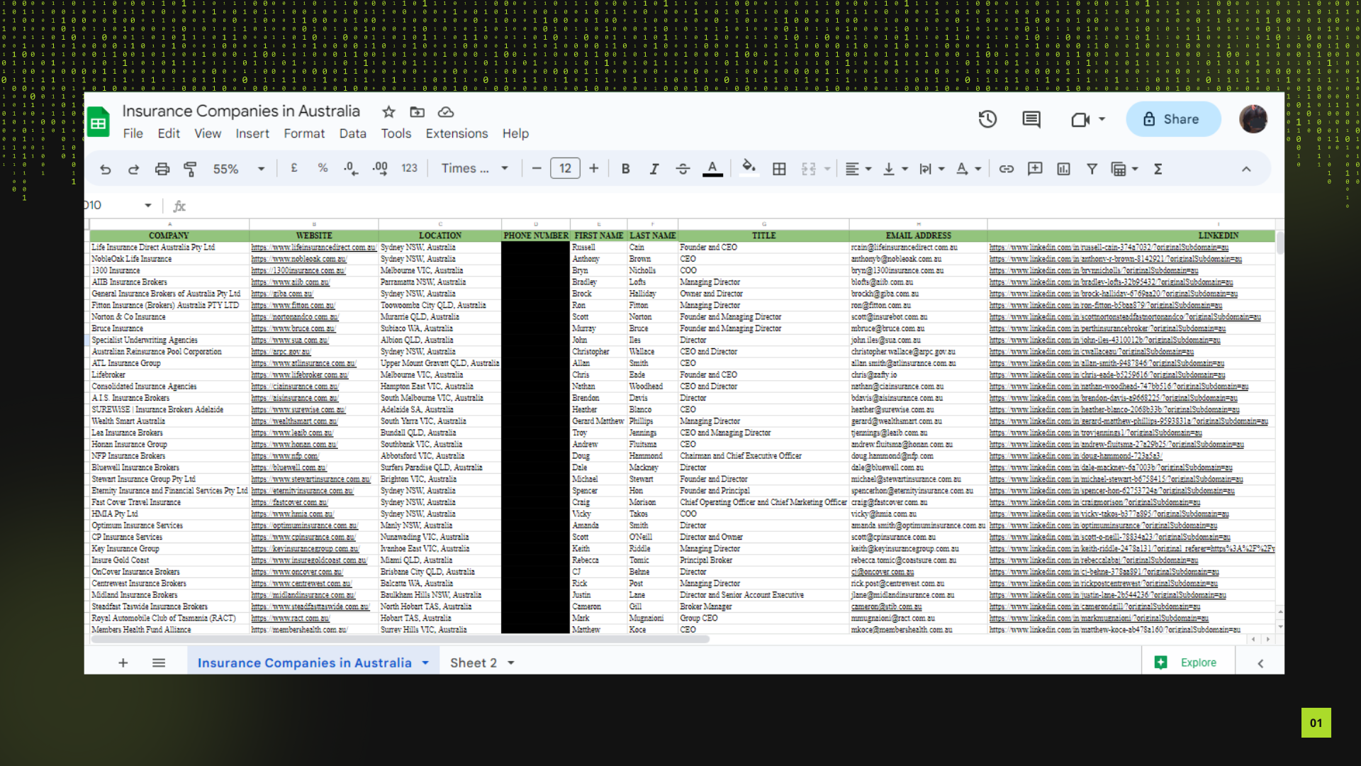Screen dimensions: 1361x766
Task: Apply percent format to cells
Action: click(323, 168)
